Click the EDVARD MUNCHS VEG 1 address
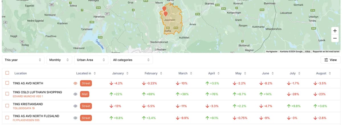The image size is (342, 125). coord(28,96)
